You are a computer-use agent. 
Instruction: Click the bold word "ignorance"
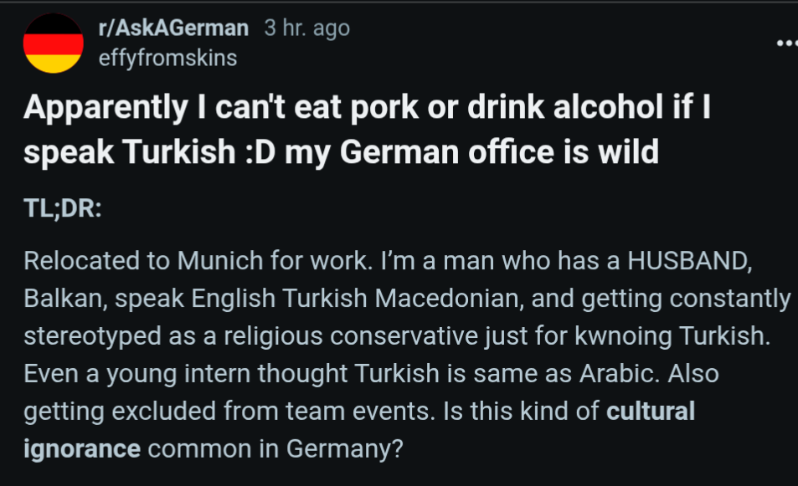(x=82, y=449)
